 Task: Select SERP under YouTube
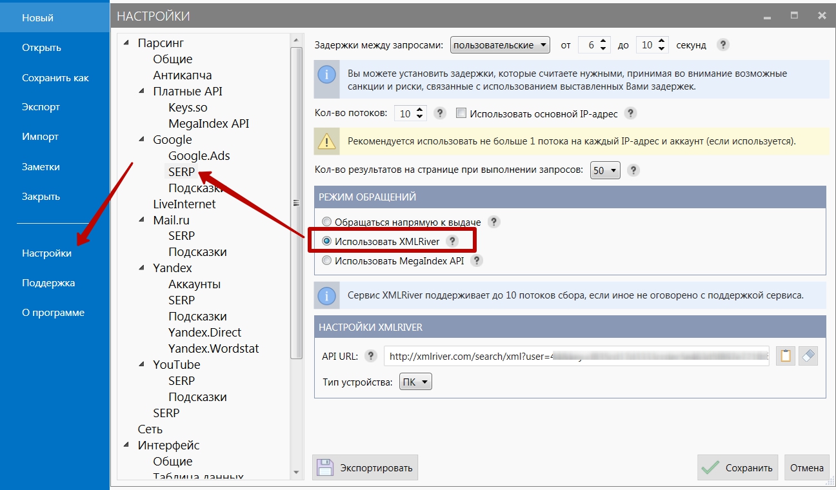click(181, 381)
